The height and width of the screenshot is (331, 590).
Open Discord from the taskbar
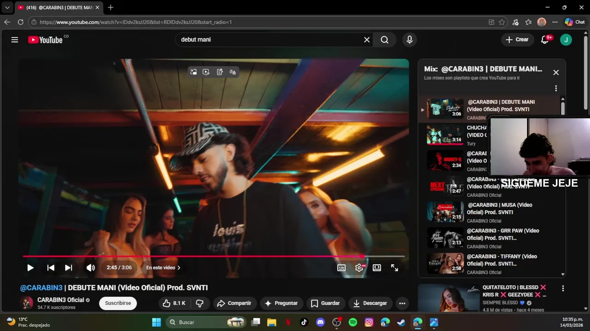click(320, 322)
